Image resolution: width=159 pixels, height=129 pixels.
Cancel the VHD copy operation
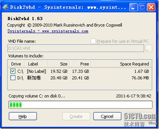[107, 116]
